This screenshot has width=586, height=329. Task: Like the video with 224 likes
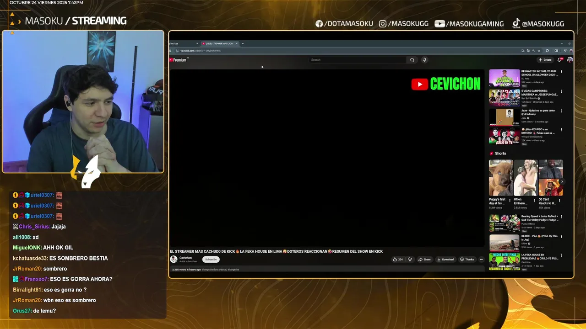[x=397, y=260]
